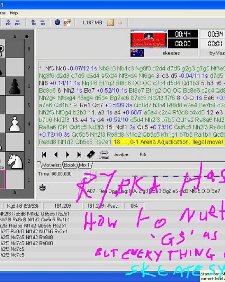Click move 9. Re1 in the movelist
The width and height of the screenshot is (225, 282).
[82, 105]
